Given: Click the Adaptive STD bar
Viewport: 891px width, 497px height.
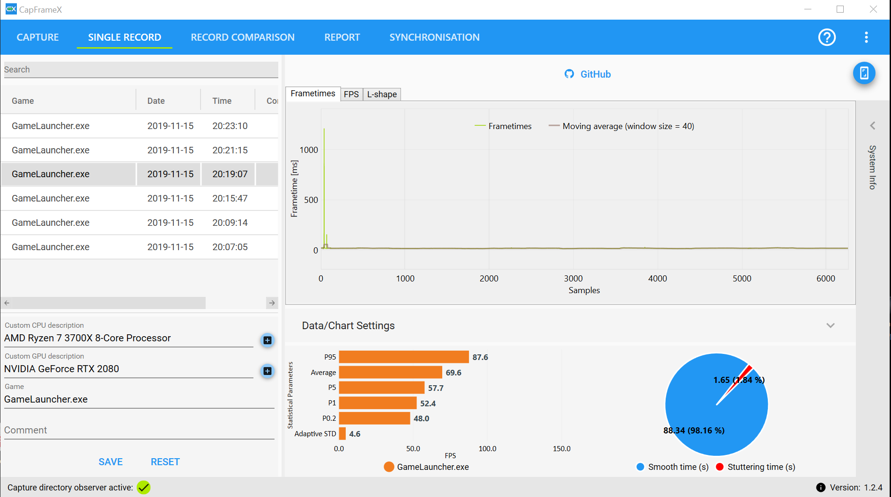Looking at the screenshot, I should tap(342, 434).
